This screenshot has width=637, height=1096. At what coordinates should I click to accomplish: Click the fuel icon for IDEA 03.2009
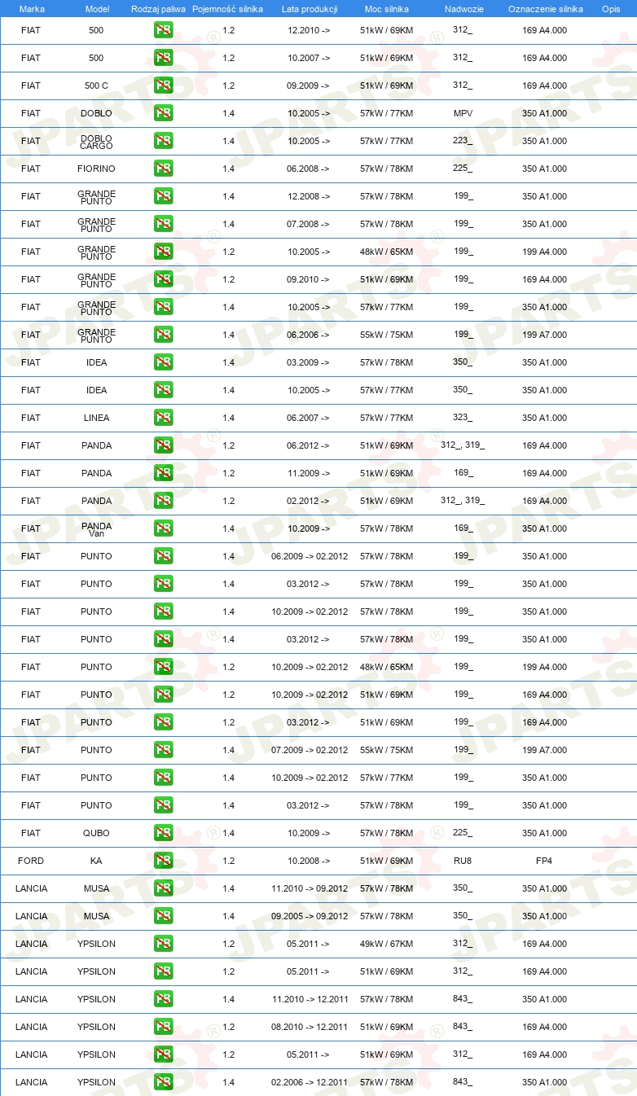coord(163,362)
